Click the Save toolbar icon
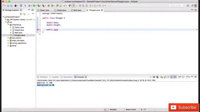Image resolution: width=200 pixels, height=112 pixels. click(8, 6)
